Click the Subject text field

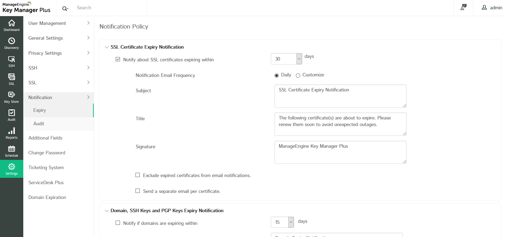point(340,96)
